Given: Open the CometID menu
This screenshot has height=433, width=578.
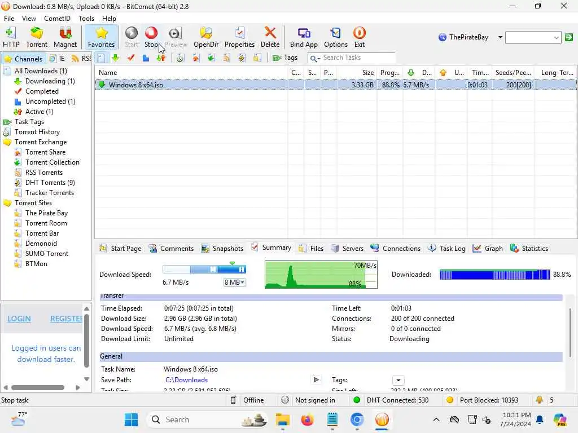Looking at the screenshot, I should [57, 19].
